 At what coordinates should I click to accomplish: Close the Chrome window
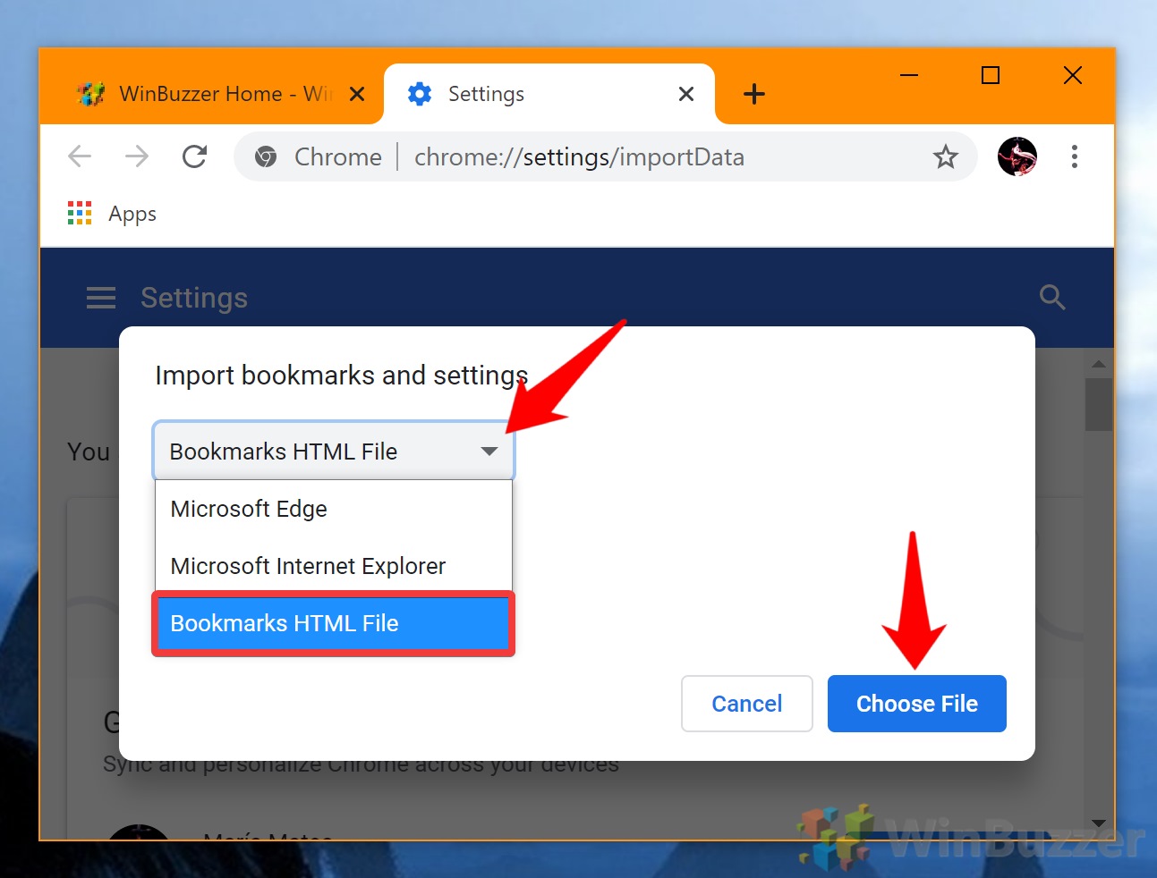[x=1073, y=75]
